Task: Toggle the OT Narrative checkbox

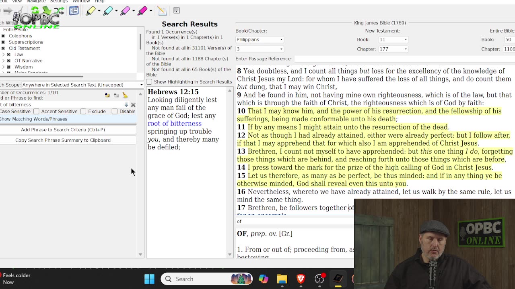Action: click(x=9, y=61)
